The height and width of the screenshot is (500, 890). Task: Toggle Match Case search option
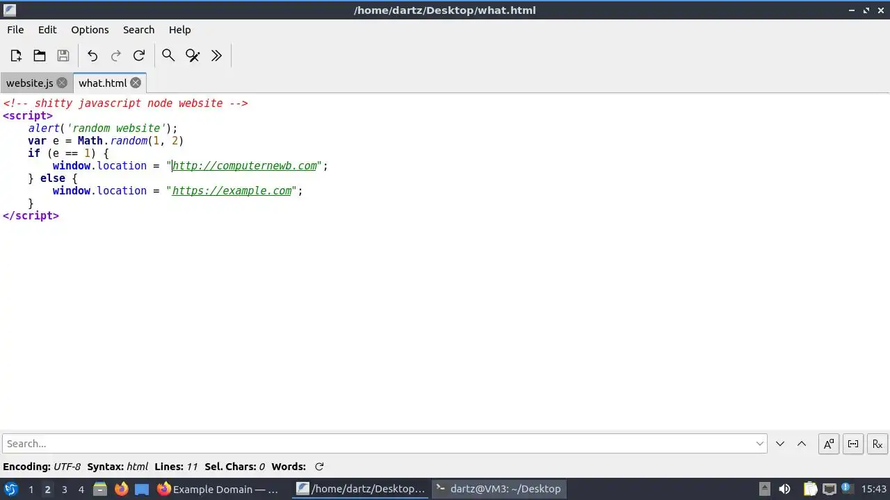tap(829, 444)
